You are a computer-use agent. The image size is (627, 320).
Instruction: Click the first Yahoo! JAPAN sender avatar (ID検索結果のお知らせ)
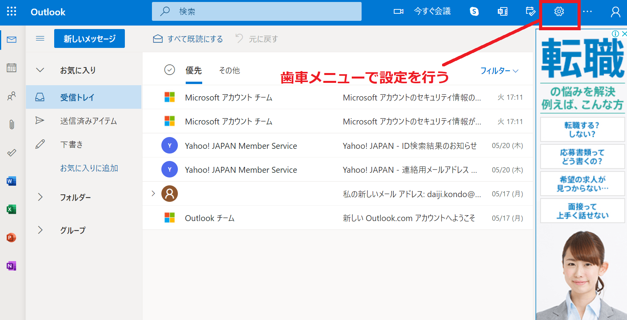click(x=170, y=146)
